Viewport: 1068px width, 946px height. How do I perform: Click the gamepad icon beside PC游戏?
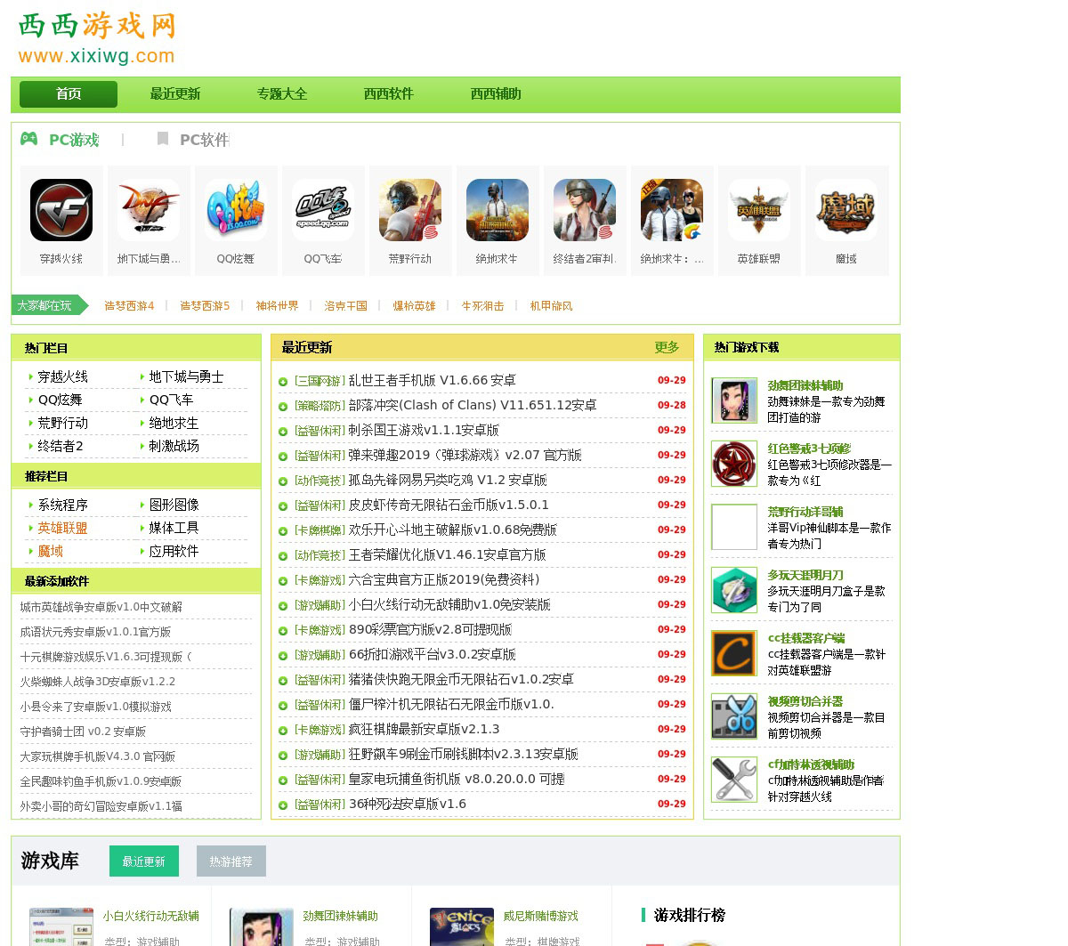pyautogui.click(x=29, y=139)
